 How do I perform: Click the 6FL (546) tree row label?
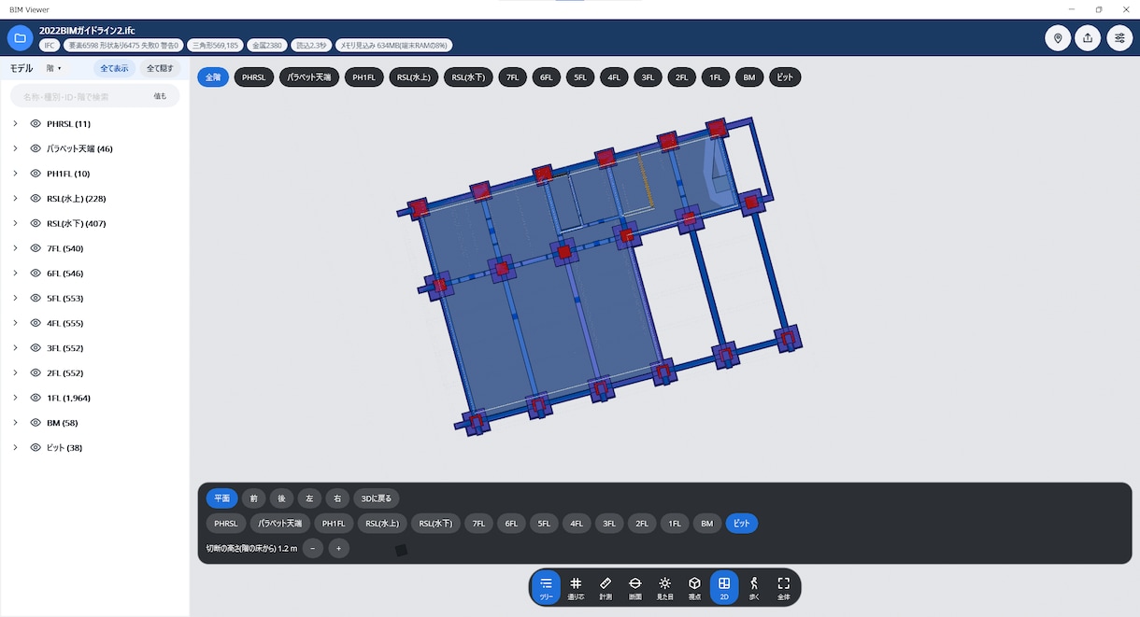[x=65, y=273]
